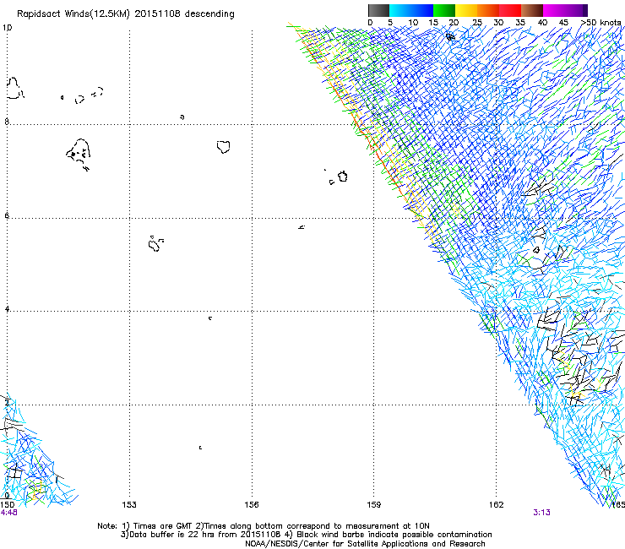
Task: Click the gray 0-5 knots colorbar segment
Action: tap(378, 10)
